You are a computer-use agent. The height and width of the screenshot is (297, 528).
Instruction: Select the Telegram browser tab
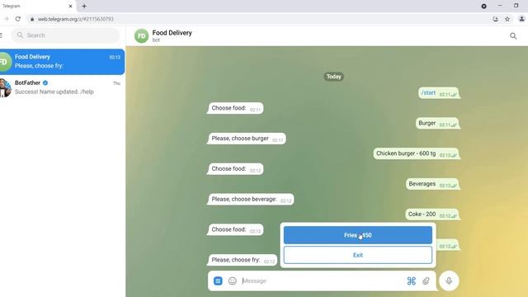(x=37, y=6)
